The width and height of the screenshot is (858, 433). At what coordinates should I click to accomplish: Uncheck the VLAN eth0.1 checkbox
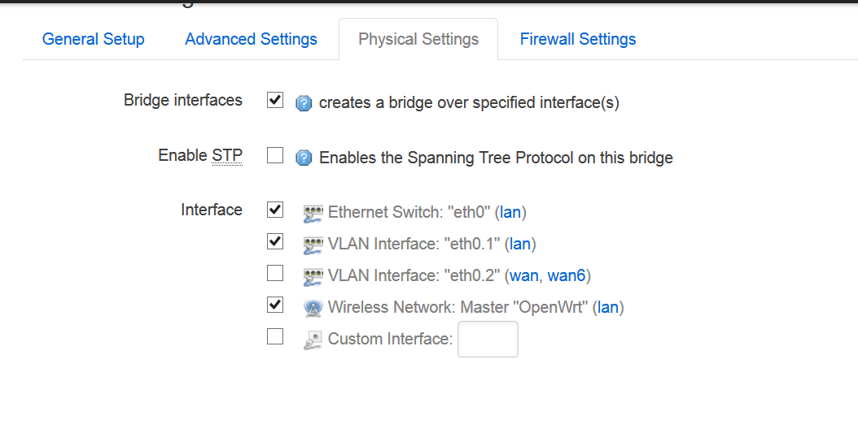pyautogui.click(x=275, y=241)
